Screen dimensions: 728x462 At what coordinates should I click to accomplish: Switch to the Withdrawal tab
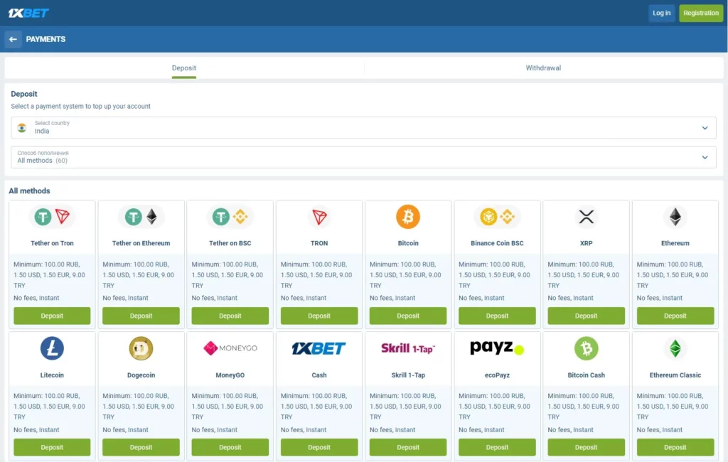[x=543, y=68]
